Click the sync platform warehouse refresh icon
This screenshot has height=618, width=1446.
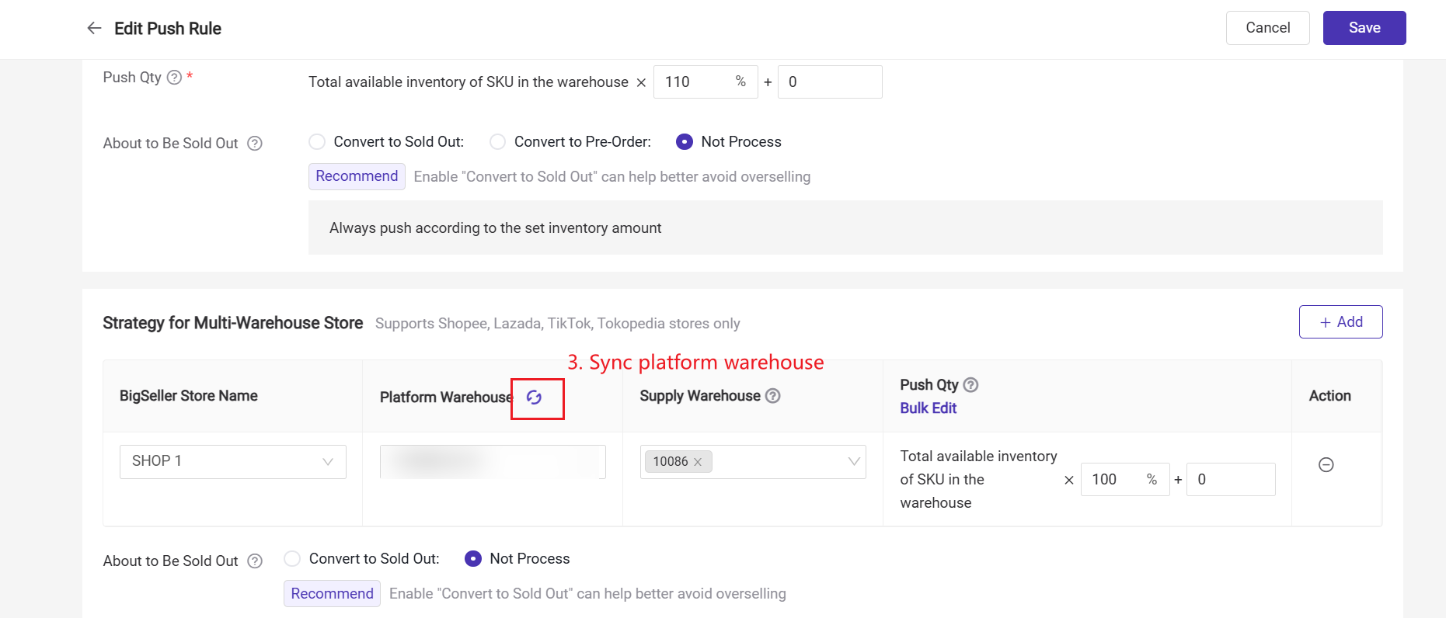[x=534, y=398]
